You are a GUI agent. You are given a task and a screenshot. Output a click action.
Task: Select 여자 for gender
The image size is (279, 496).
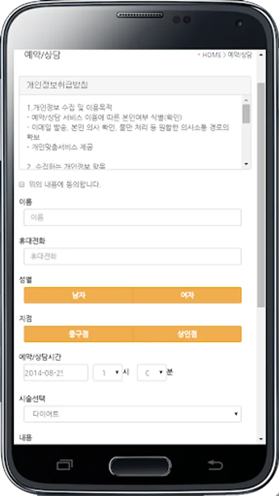click(x=187, y=295)
